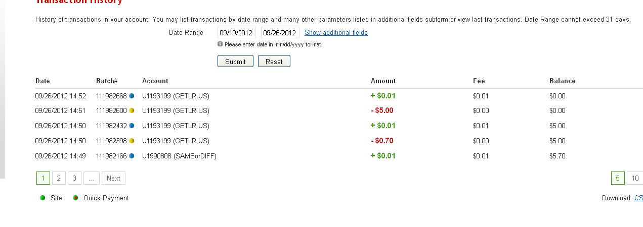The image size is (643, 227).
Task: Expand Show additional fields
Action: pos(336,33)
